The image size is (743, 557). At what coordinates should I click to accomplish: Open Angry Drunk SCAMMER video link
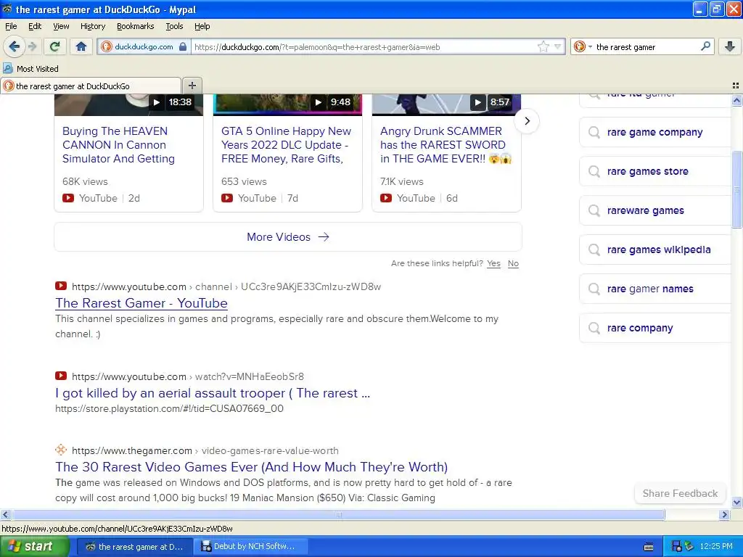click(446, 145)
